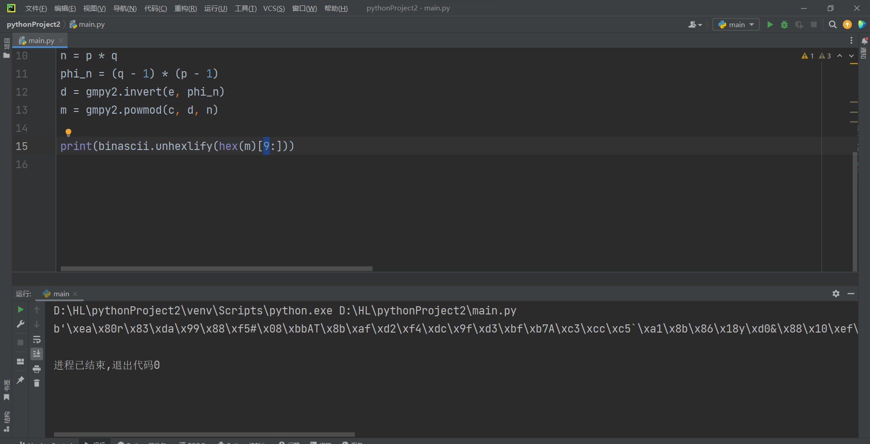Click line number 15 in gutter
Image resolution: width=870 pixels, height=444 pixels.
22,146
